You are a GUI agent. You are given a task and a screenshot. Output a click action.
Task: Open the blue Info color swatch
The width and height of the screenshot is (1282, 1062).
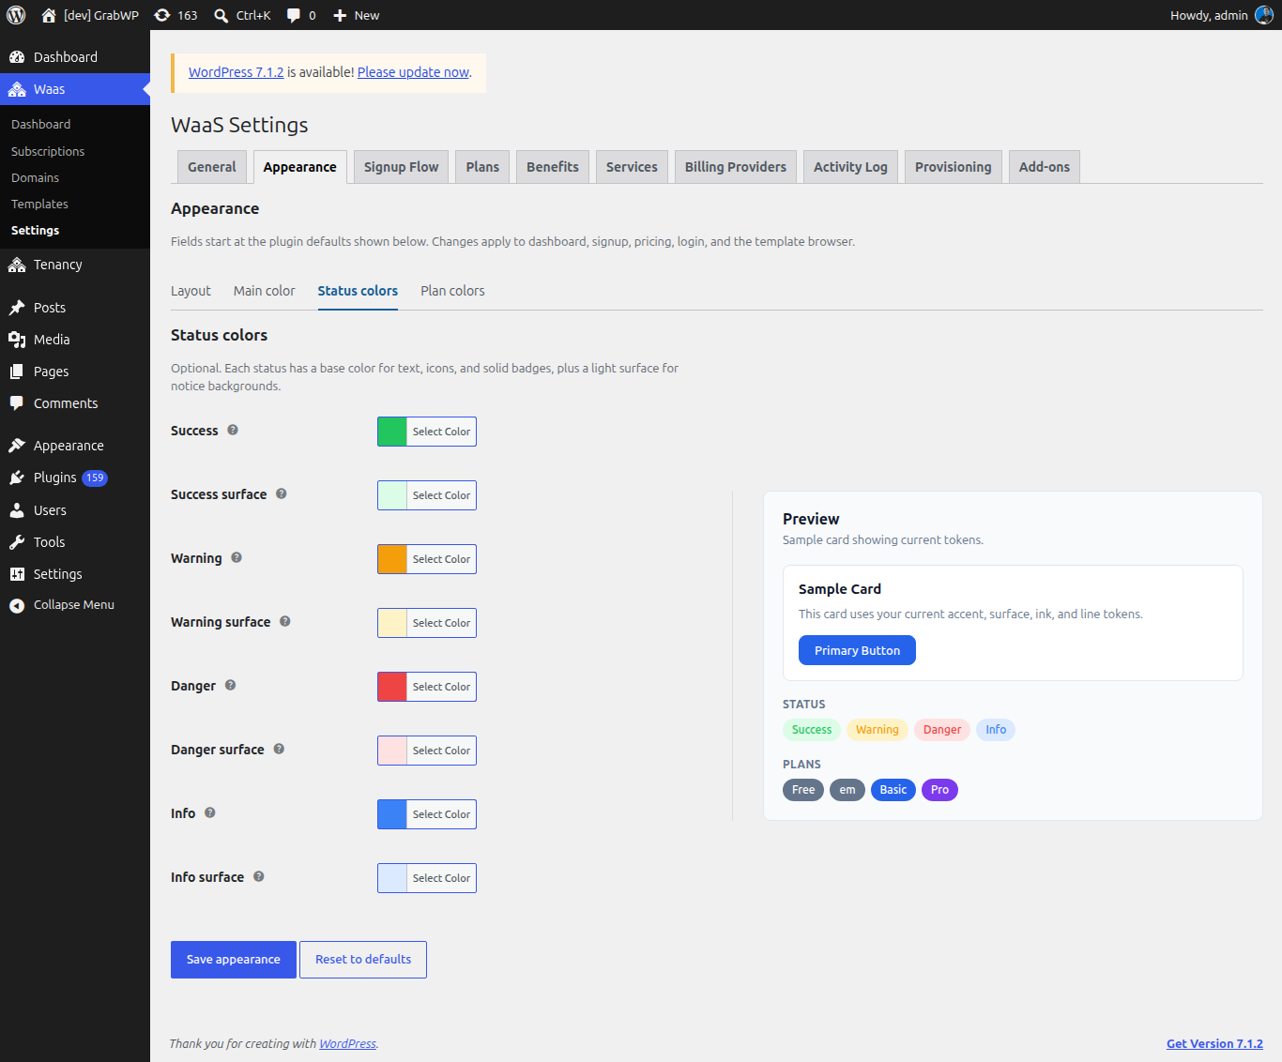[x=392, y=814]
